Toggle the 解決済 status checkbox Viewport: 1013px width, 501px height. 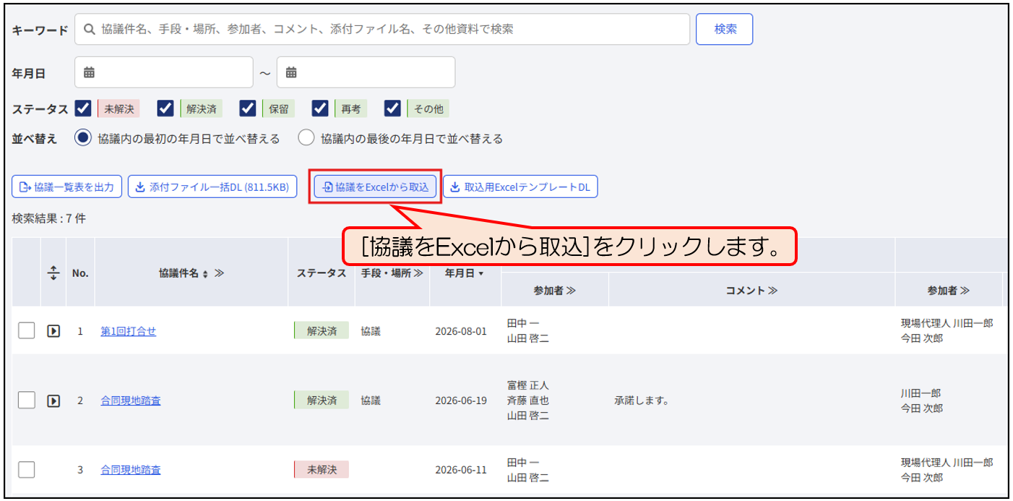pyautogui.click(x=165, y=108)
